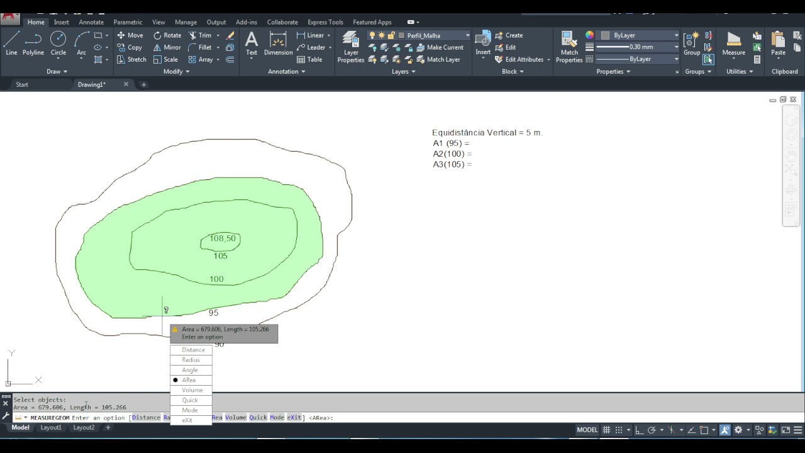
Task: Click the Rotate tool
Action: pos(167,35)
